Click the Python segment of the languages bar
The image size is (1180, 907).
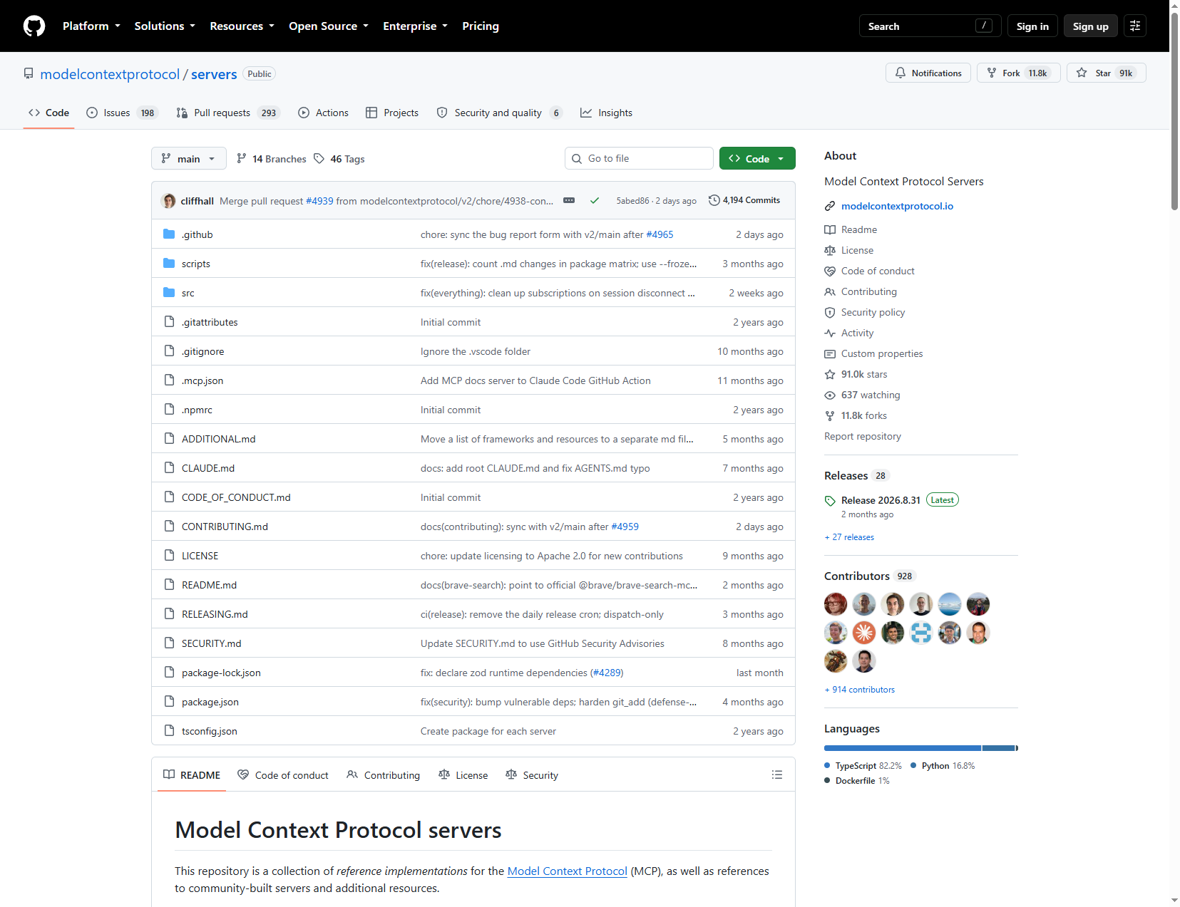[999, 748]
